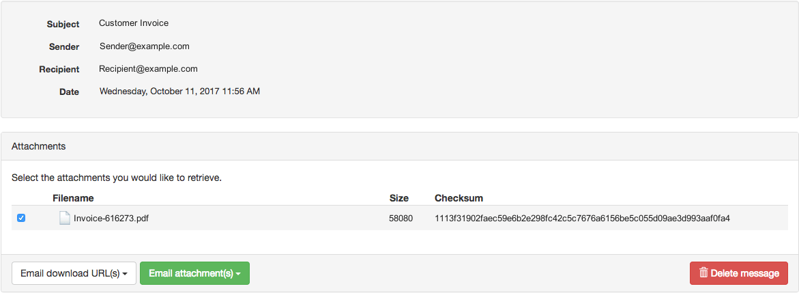Click the Delete message button label
The height and width of the screenshot is (293, 799).
coord(744,273)
